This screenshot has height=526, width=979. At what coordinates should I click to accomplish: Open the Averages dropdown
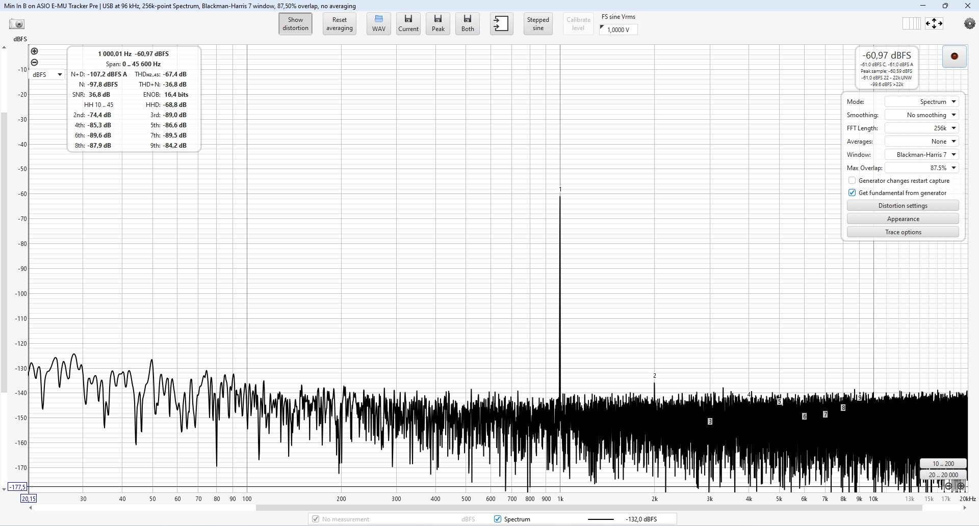click(x=922, y=141)
